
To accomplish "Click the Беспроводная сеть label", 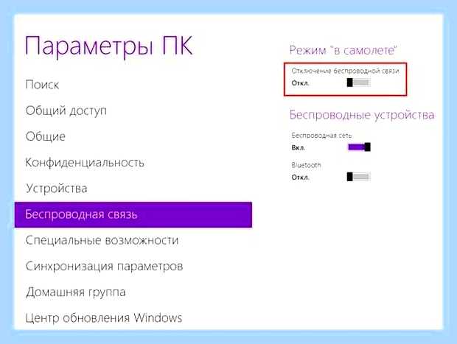I will click(x=321, y=136).
